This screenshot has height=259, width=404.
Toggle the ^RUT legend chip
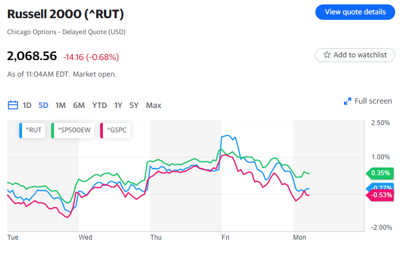coord(33,131)
